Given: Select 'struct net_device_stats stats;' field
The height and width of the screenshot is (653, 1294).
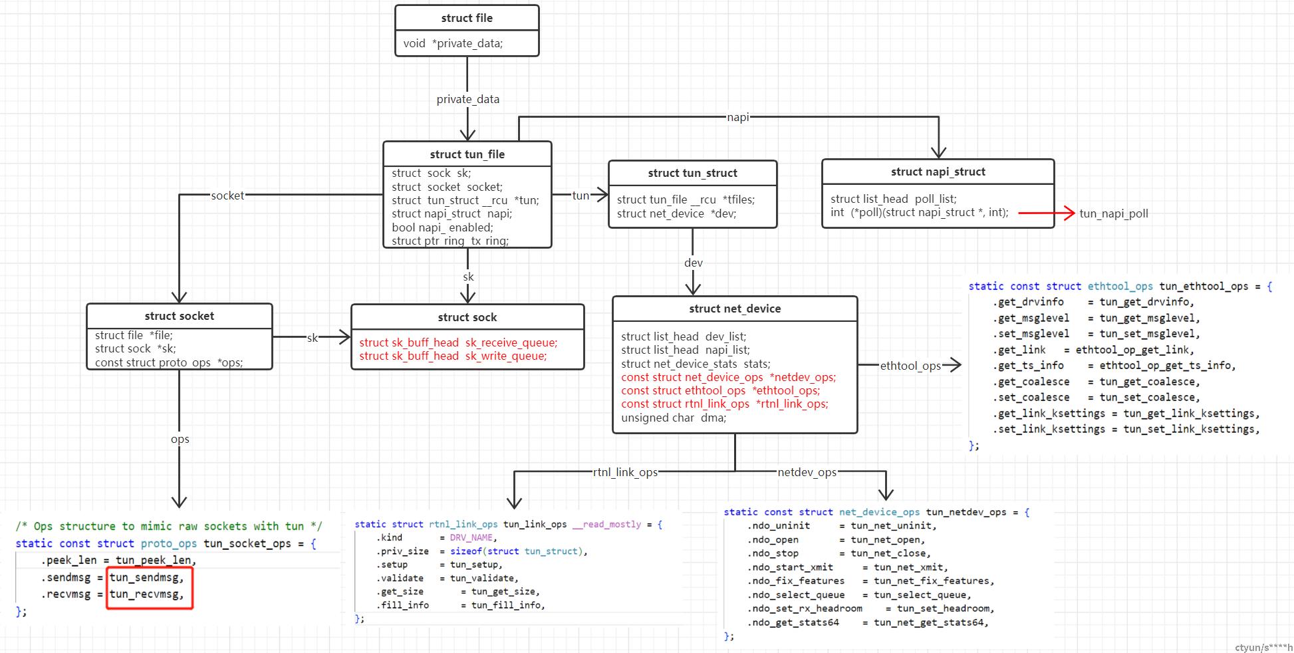Looking at the screenshot, I should pos(696,364).
